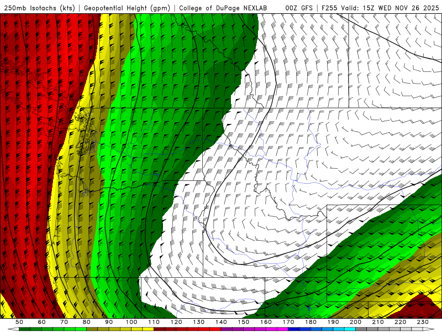Click the 150 label on color bar
Viewport: 442px width, 332px height.
click(243, 322)
